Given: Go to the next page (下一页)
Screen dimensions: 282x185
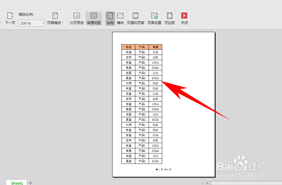Looking at the screenshot, I should [10, 18].
